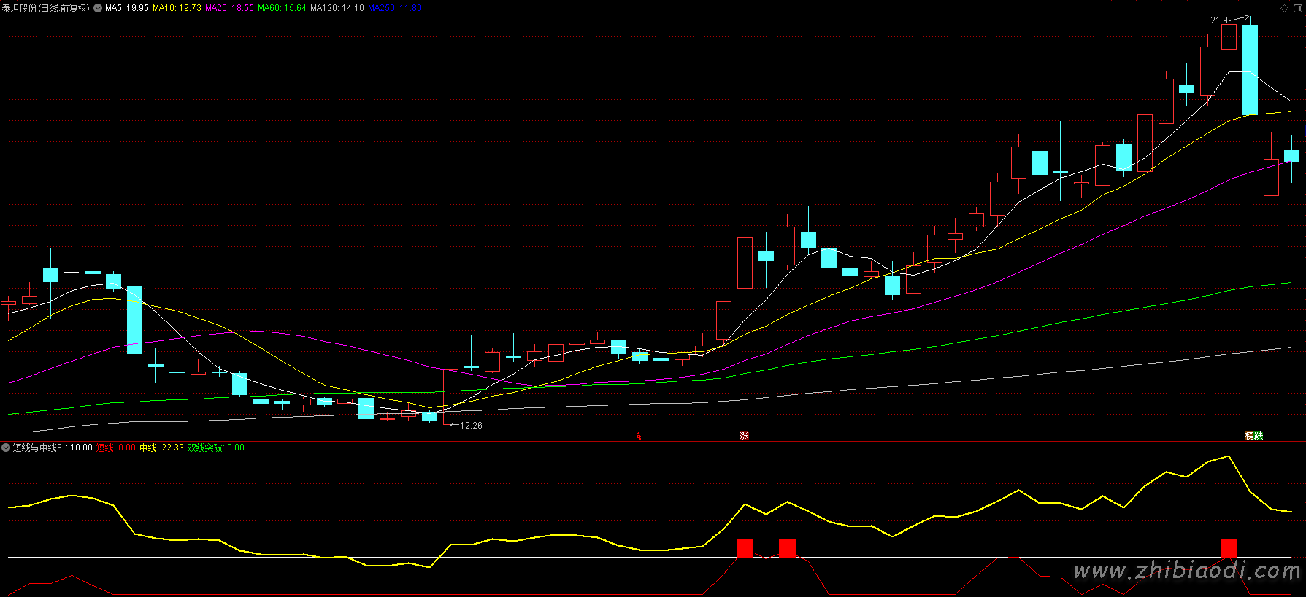Click the diamond icon at top right

click(x=1285, y=8)
